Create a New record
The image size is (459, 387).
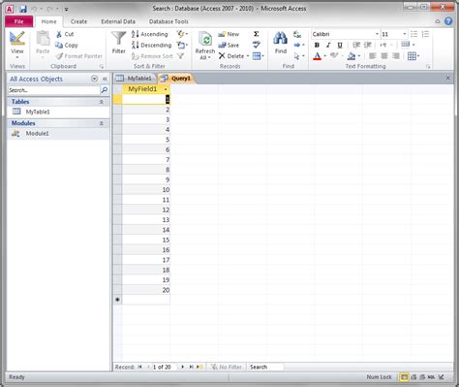[x=229, y=34]
